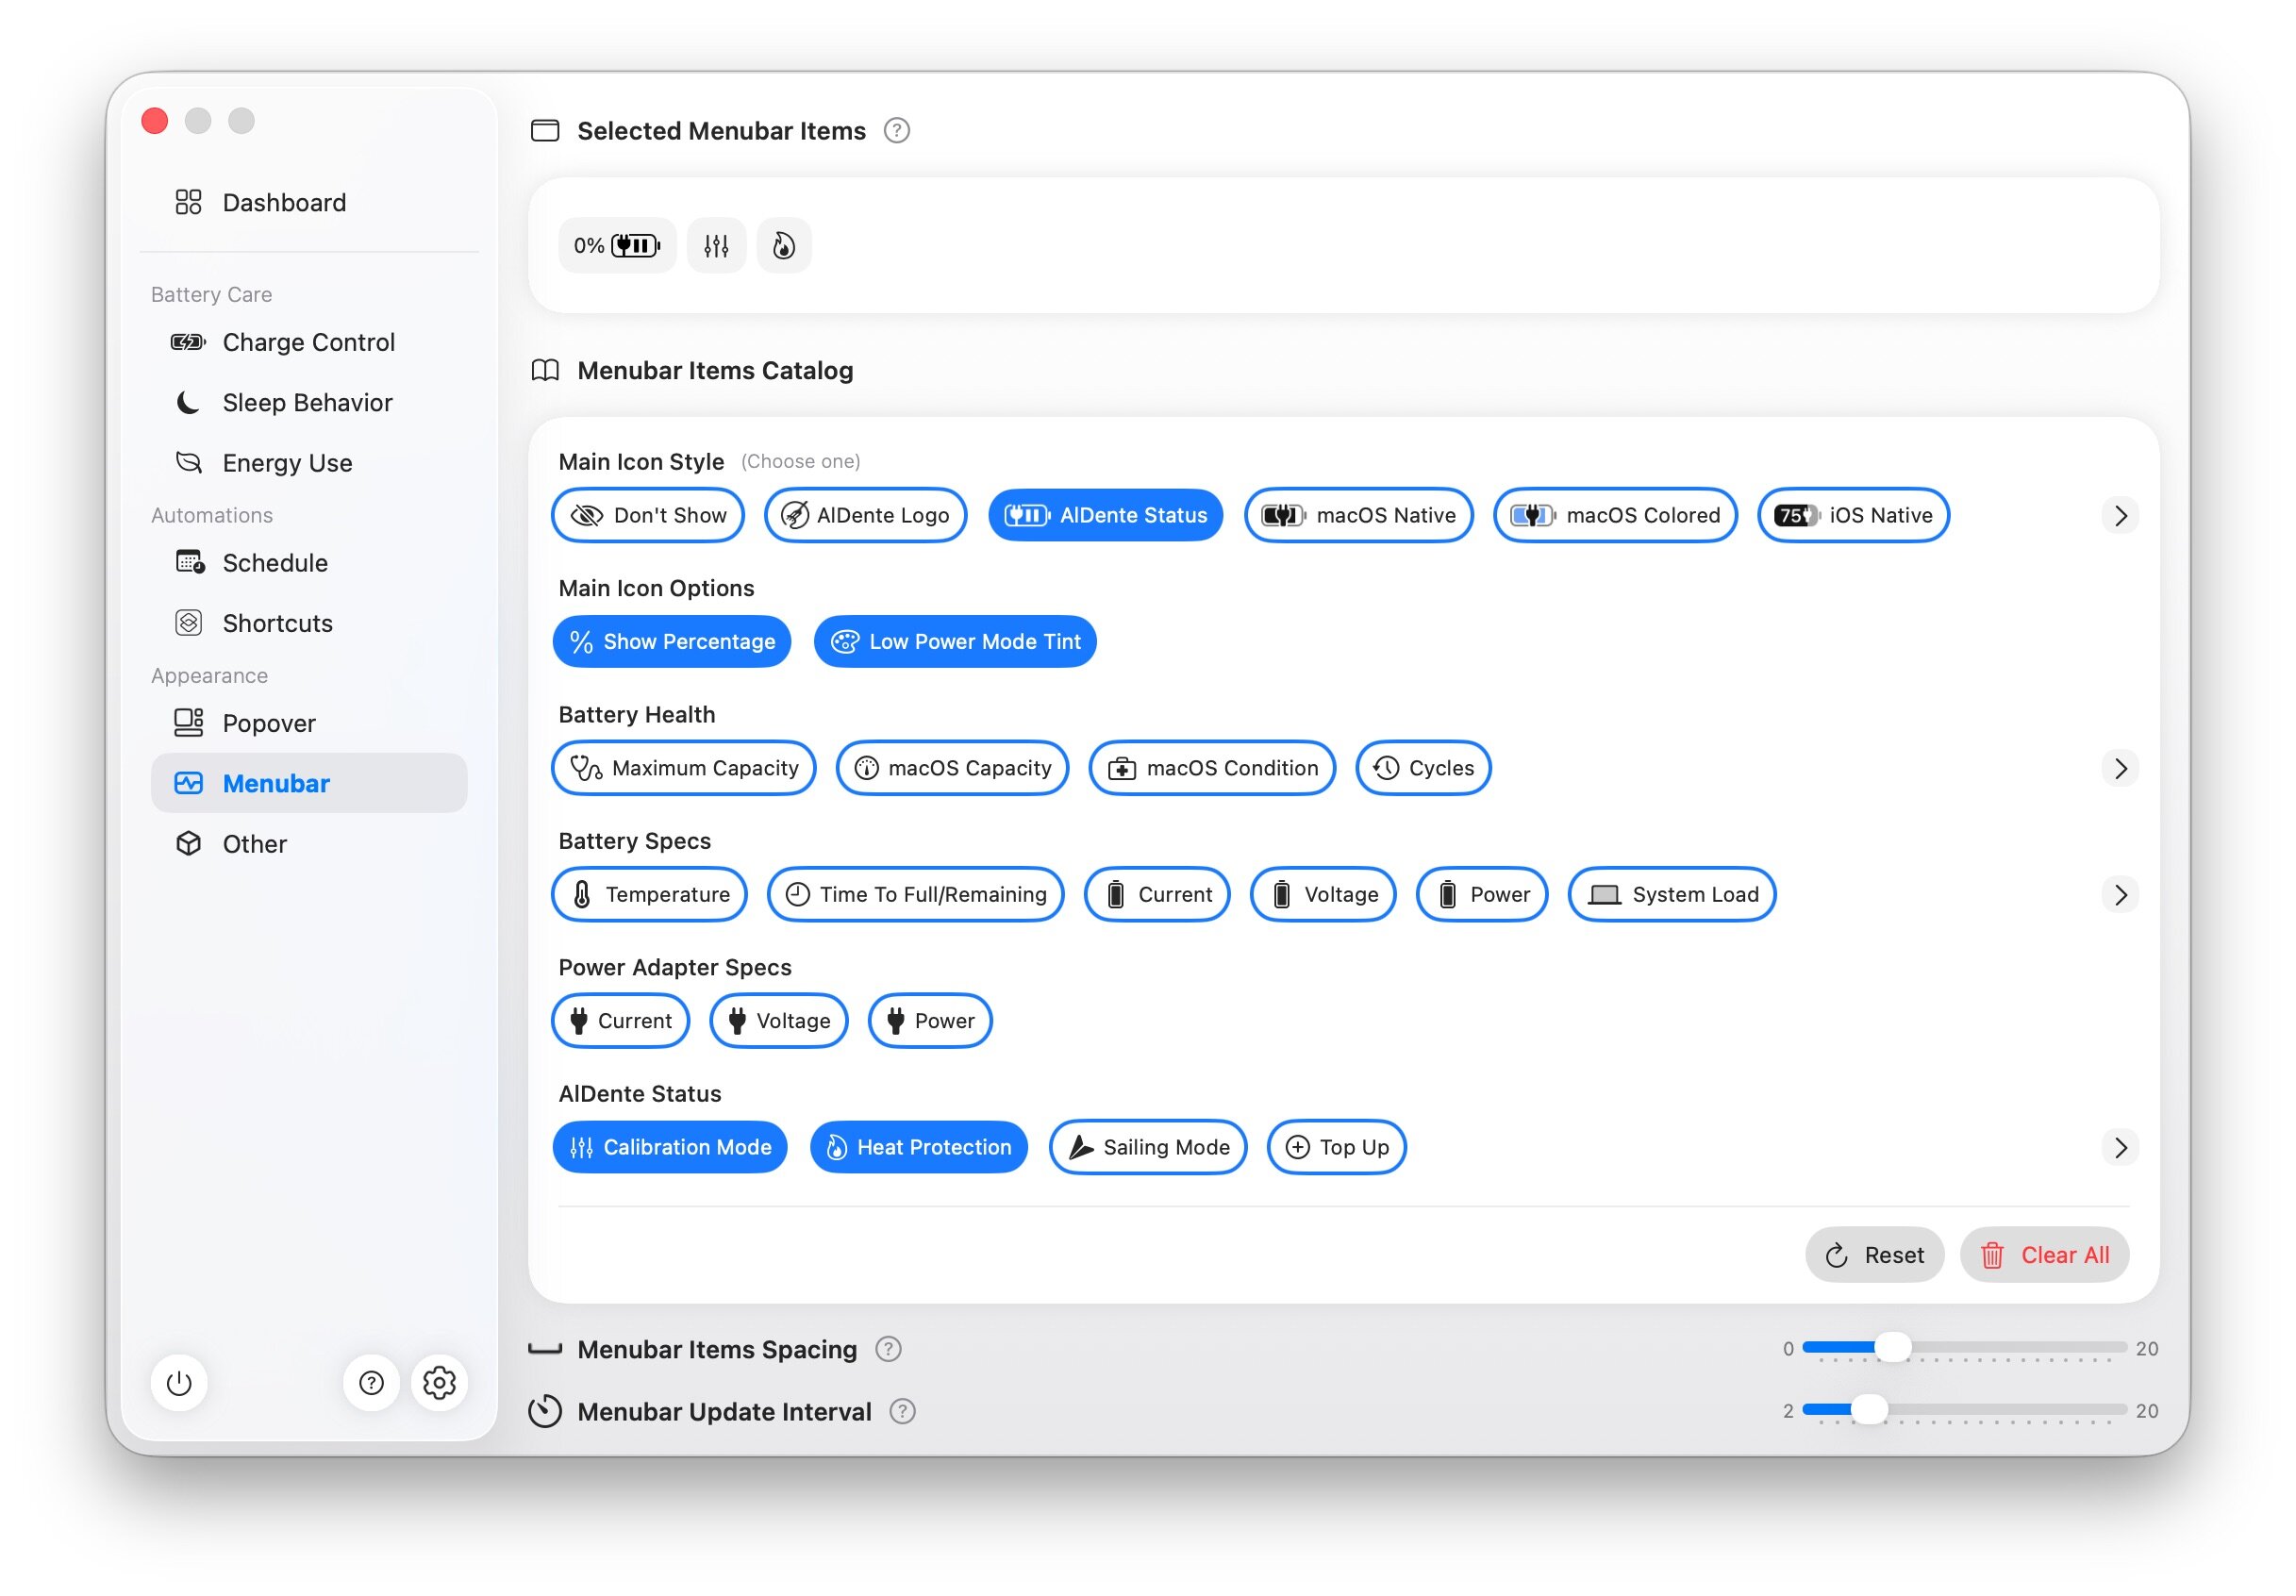Expand more AlDente Status items chevron
Viewport: 2296px width, 1596px height.
pyautogui.click(x=2120, y=1148)
